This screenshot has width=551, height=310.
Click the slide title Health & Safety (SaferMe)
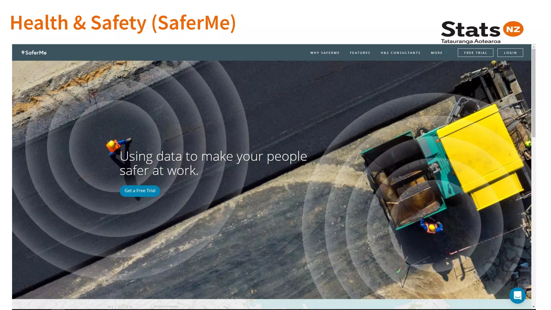pyautogui.click(x=123, y=23)
